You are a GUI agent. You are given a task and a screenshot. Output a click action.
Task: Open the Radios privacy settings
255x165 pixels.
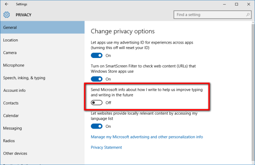[x=42, y=141]
